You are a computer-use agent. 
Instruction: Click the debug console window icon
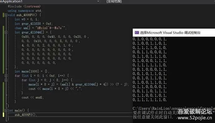[137, 33]
